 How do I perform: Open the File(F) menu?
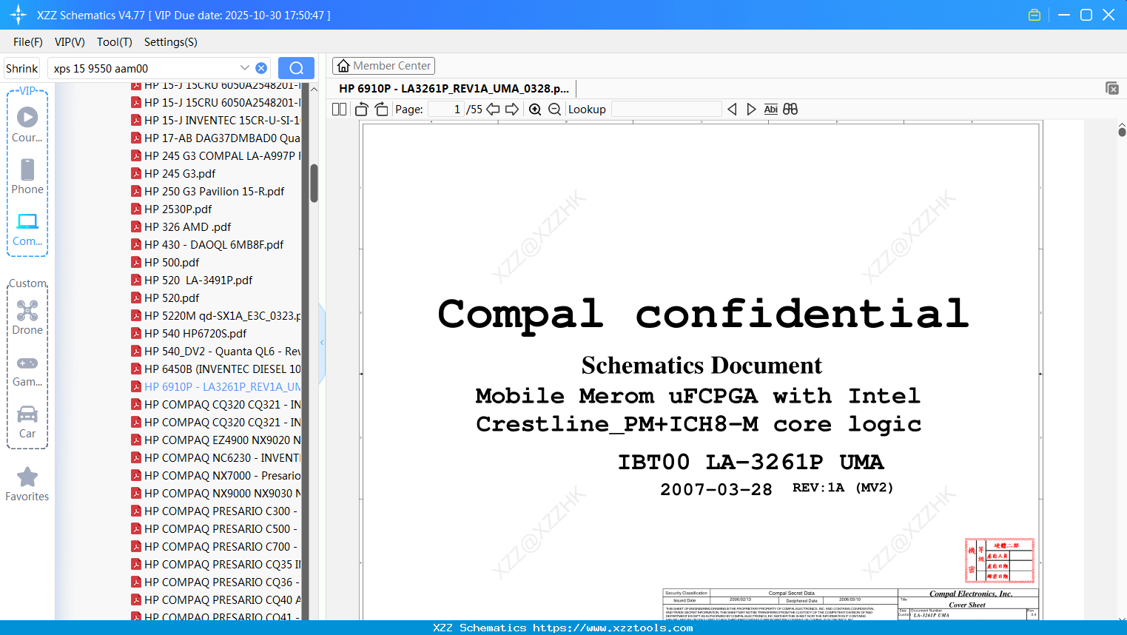[x=28, y=42]
